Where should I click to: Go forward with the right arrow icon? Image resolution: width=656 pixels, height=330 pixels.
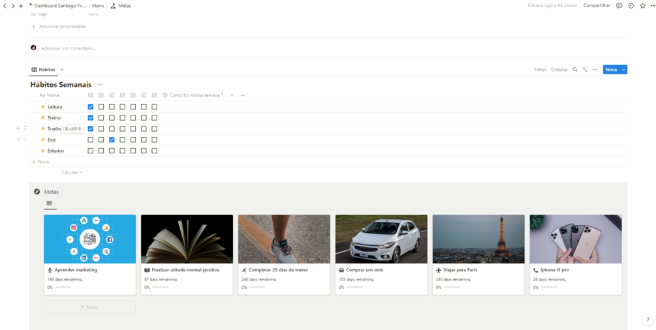tap(13, 6)
